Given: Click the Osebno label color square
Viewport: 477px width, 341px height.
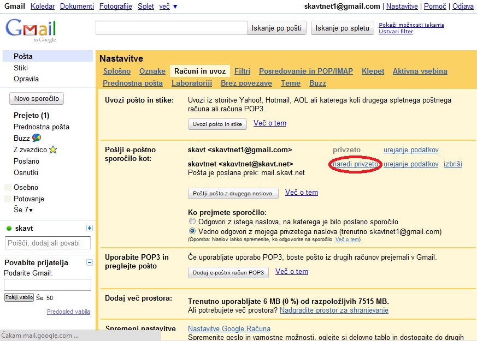Looking at the screenshot, I should 8,187.
